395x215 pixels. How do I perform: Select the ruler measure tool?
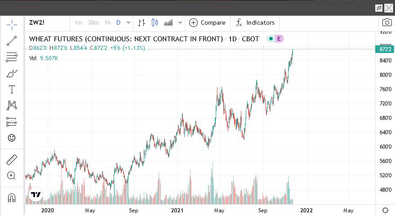pos(12,159)
